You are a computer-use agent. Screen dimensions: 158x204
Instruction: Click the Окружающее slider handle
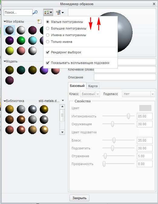tap(112, 124)
